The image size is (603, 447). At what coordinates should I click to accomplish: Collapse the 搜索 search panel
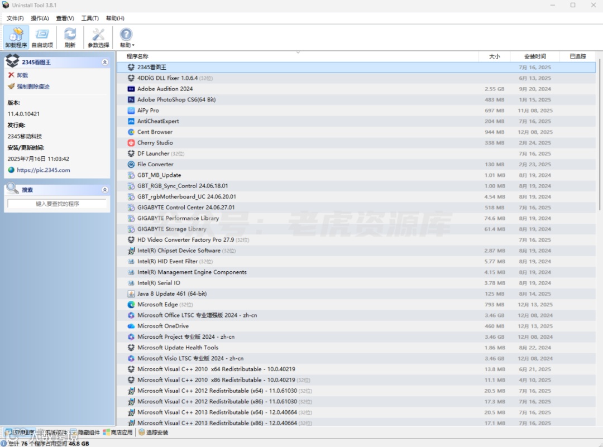click(x=104, y=190)
